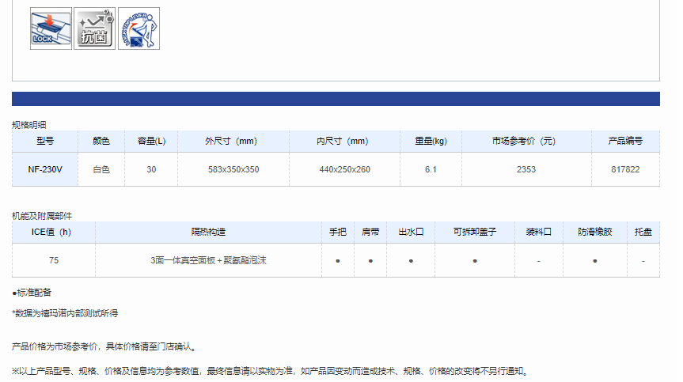683x382 pixels.
Task: Click the ICE value 75
Action: click(54, 260)
